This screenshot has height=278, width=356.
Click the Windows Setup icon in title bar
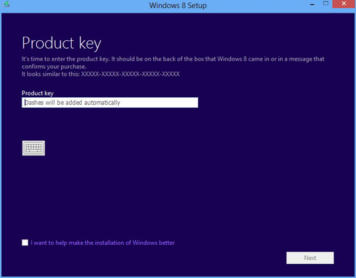(7, 4)
